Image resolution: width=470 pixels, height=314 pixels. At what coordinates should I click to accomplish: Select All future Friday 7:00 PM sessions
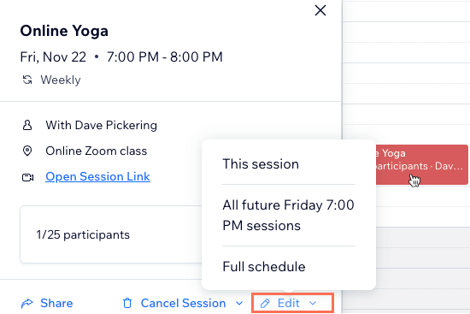(x=289, y=216)
